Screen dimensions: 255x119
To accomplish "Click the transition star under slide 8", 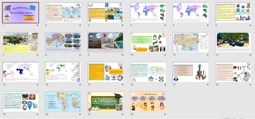I will coord(80,55).
